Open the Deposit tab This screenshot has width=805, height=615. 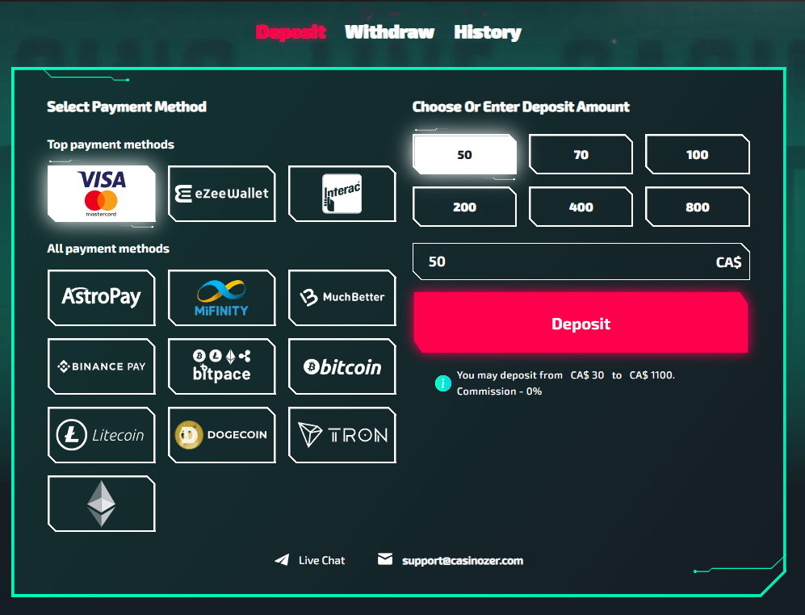(291, 32)
